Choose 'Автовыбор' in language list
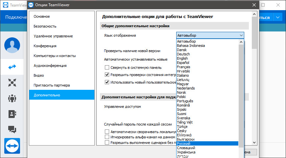Image resolution: width=286 pixels, height=158 pixels. (207, 41)
